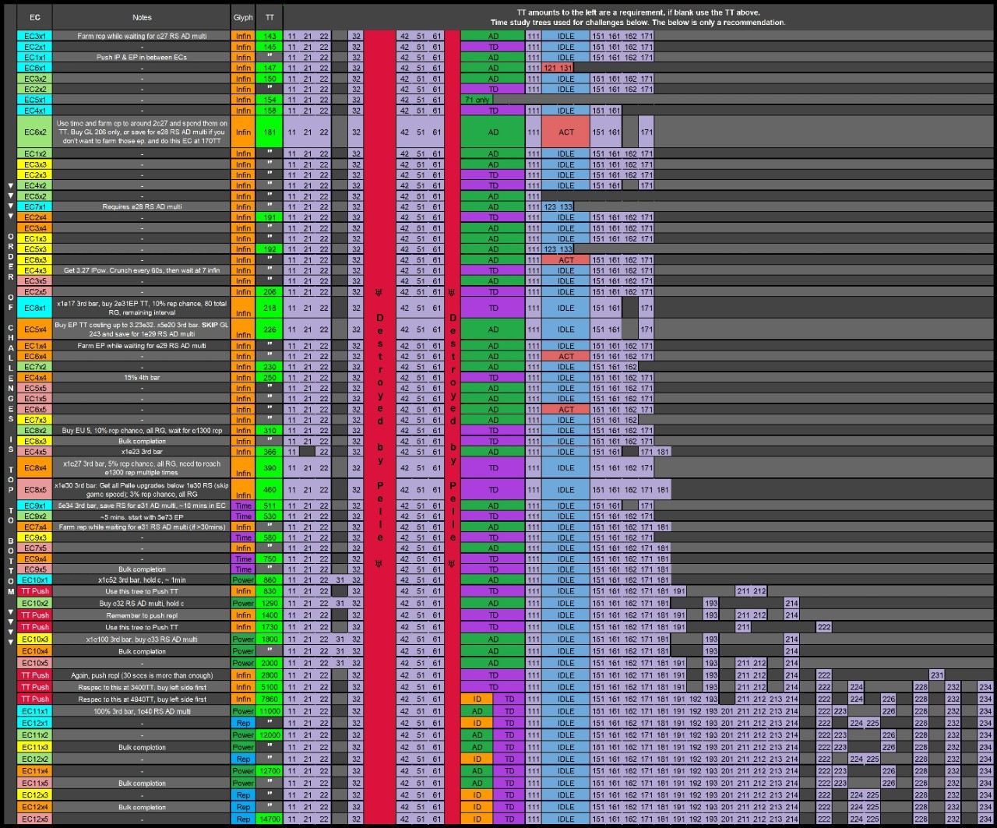This screenshot has width=997, height=828.
Task: Click the TT column header
Action: point(270,17)
